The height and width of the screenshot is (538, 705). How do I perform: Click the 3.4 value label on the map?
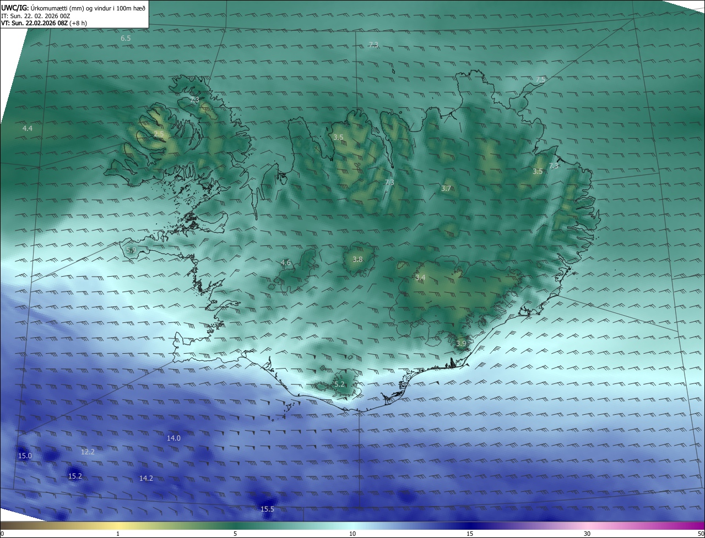click(x=420, y=278)
